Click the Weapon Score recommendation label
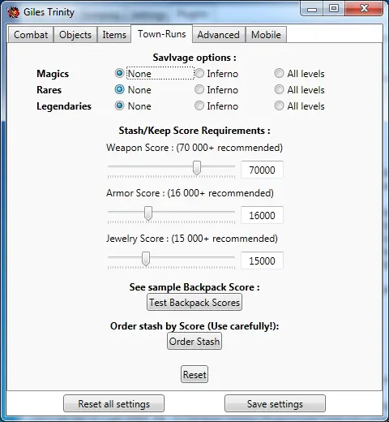The width and height of the screenshot is (389, 422). [194, 148]
